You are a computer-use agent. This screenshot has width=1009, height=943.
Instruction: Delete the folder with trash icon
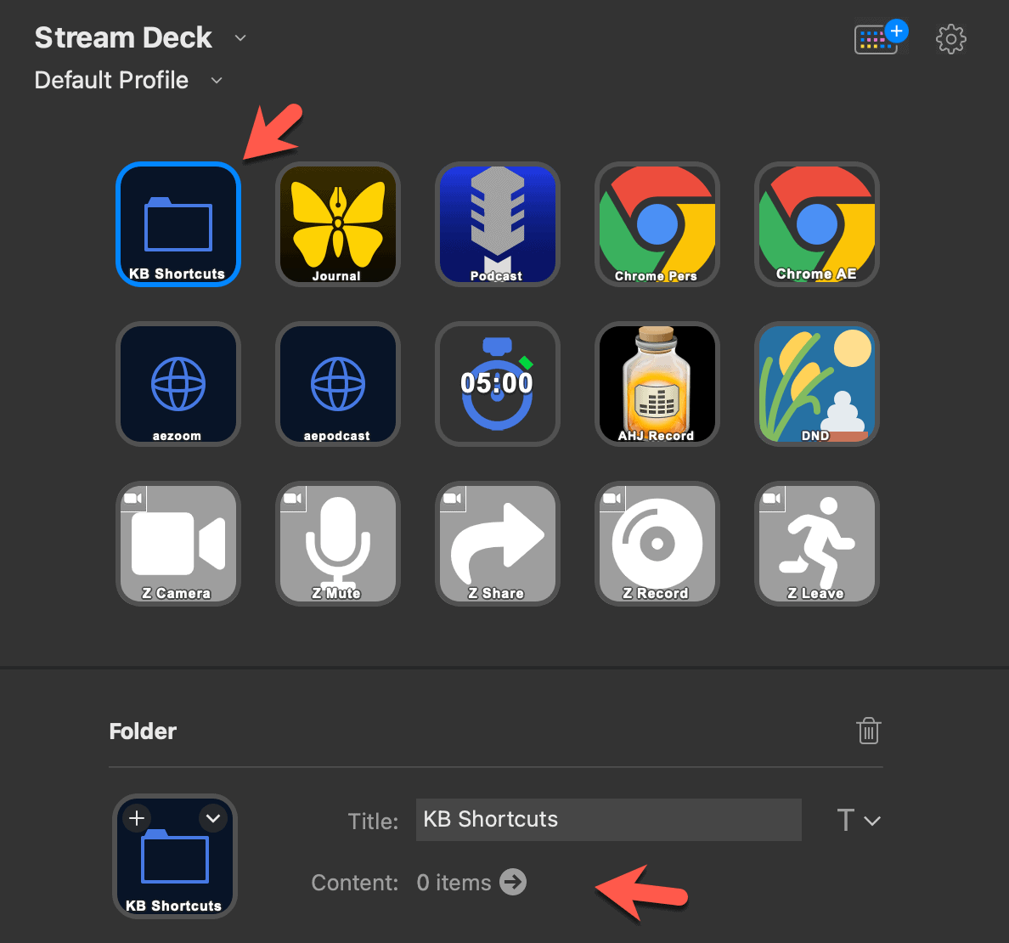[x=868, y=731]
